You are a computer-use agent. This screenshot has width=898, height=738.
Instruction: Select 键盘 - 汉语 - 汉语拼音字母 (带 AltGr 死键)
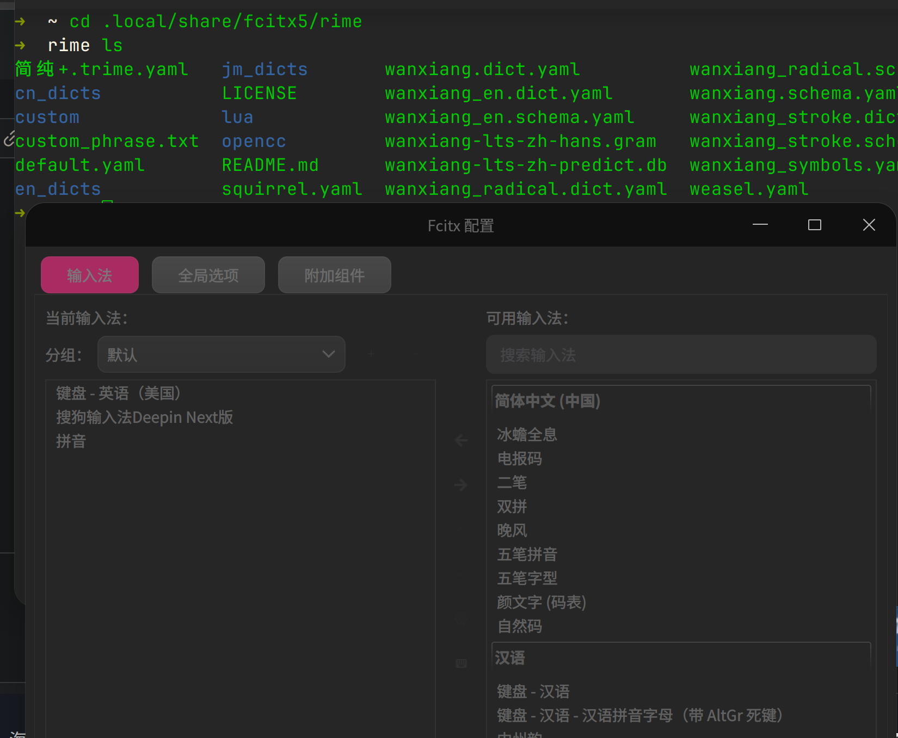681,715
